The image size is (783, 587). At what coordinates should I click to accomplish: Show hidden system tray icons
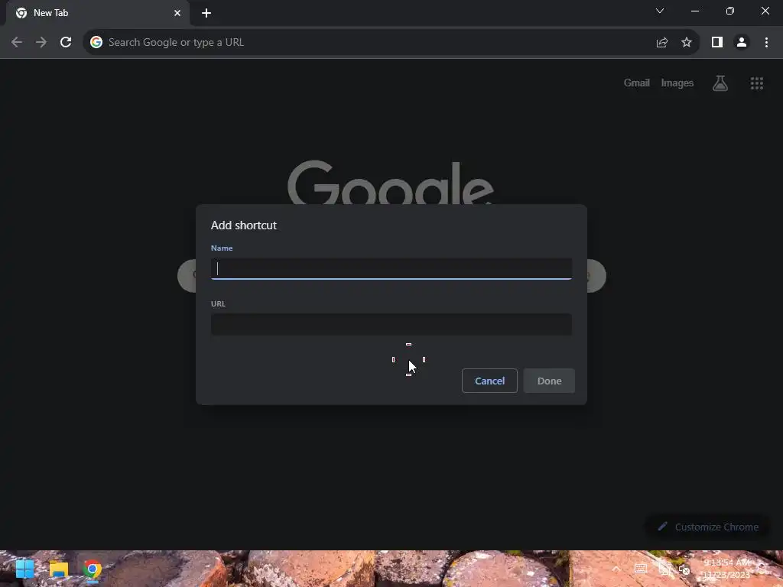click(616, 569)
